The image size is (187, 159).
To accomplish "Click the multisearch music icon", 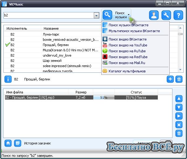I will [105, 31].
